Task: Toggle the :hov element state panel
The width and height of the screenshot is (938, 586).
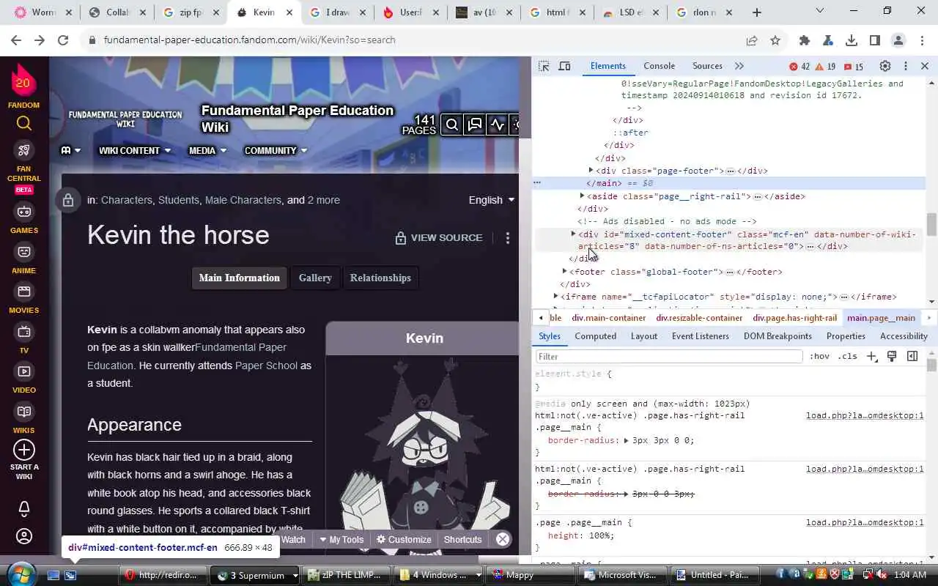Action: coord(819,357)
